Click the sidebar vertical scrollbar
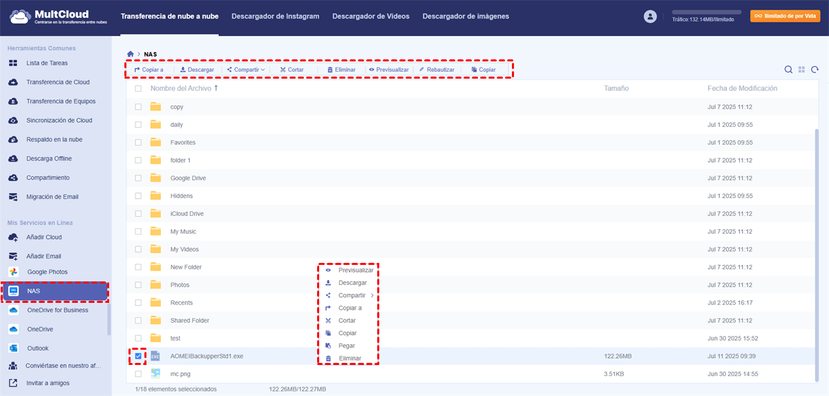 [109, 319]
